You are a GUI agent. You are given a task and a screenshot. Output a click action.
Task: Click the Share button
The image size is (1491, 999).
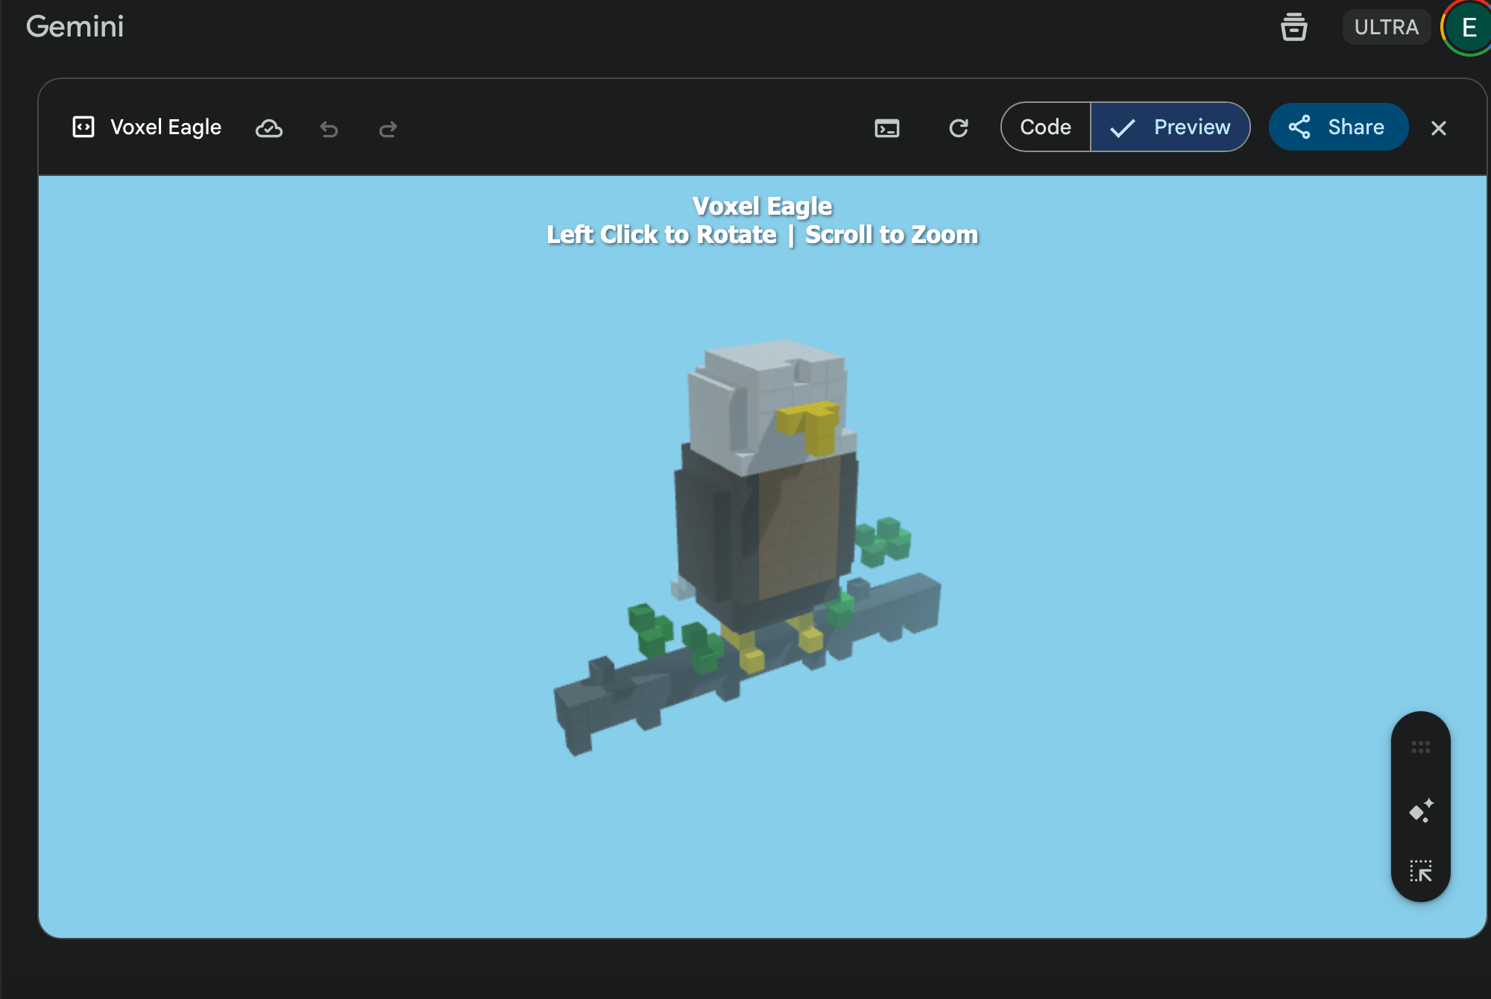[1338, 127]
